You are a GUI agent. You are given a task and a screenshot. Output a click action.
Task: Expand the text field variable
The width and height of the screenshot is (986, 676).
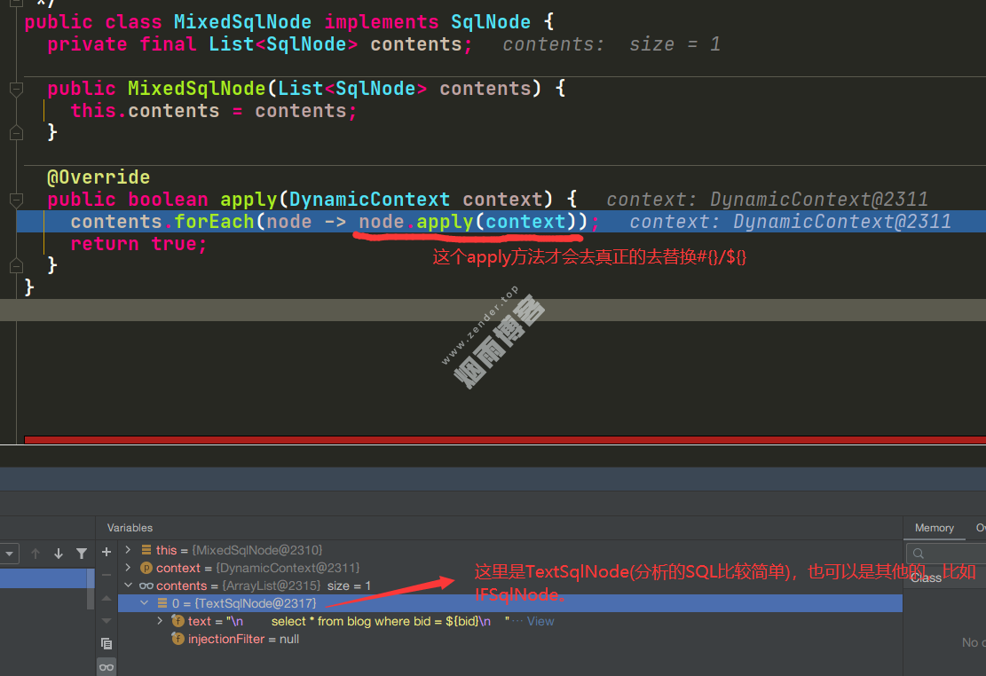pyautogui.click(x=160, y=621)
